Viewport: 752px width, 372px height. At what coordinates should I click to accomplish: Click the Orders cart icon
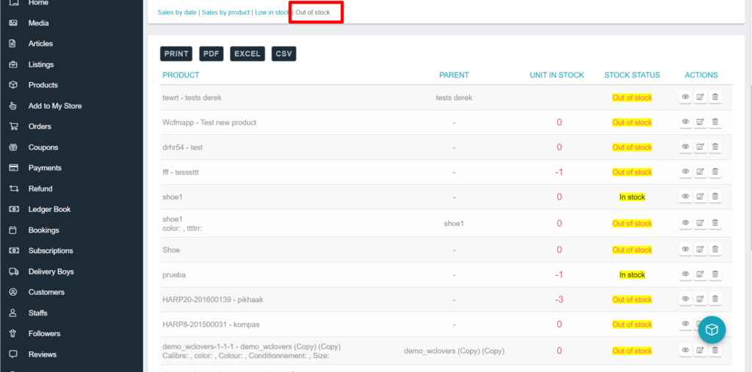pos(13,126)
